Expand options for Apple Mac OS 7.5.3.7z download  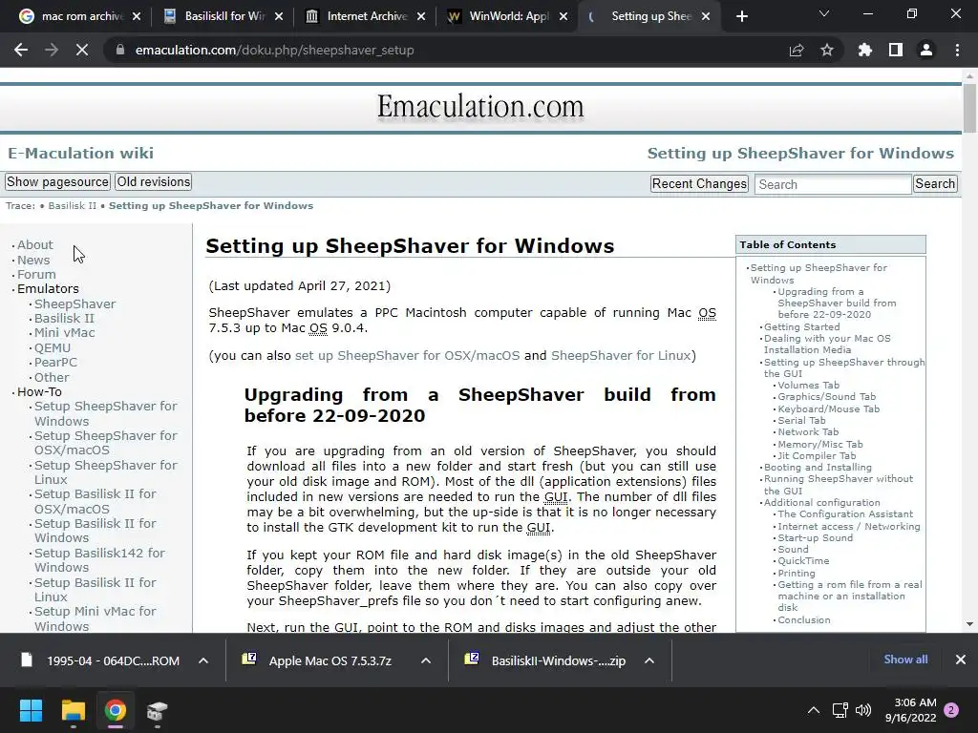(426, 660)
